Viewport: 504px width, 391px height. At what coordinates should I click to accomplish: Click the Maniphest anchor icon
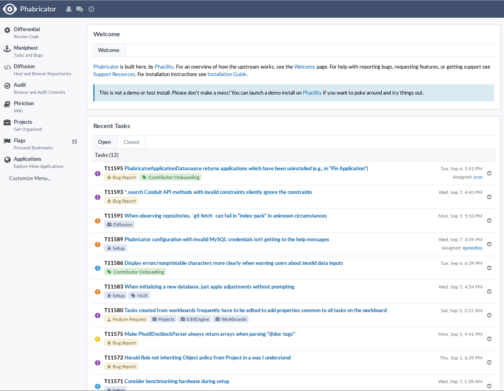tap(7, 48)
